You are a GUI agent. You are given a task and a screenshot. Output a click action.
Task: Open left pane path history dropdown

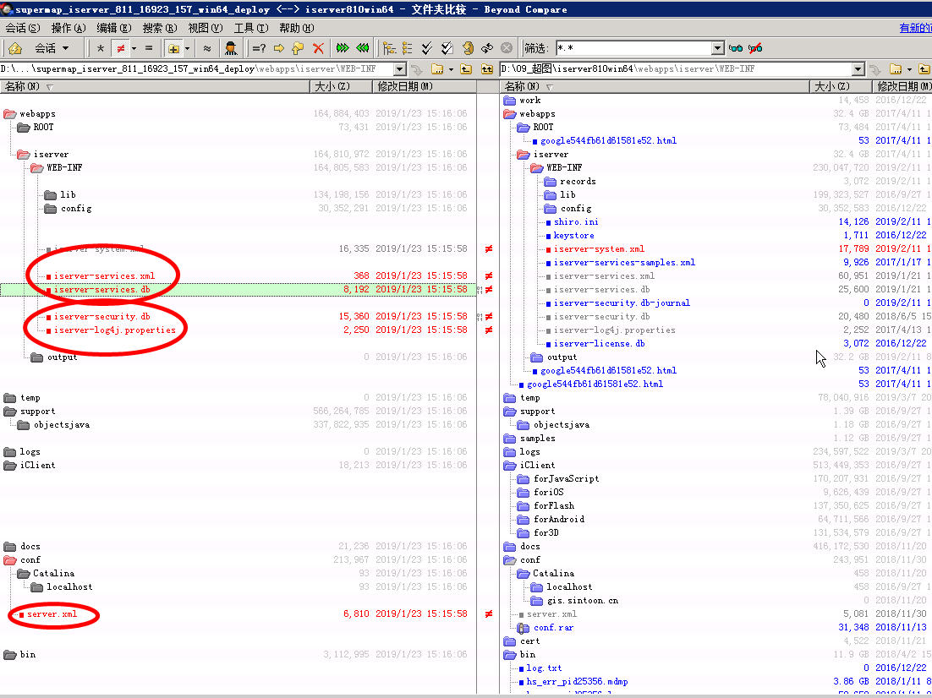pos(399,69)
